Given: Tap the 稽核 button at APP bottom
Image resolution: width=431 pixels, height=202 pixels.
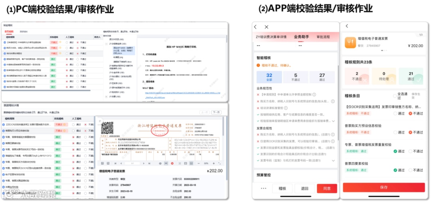Looking at the screenshot, I should click(282, 188).
